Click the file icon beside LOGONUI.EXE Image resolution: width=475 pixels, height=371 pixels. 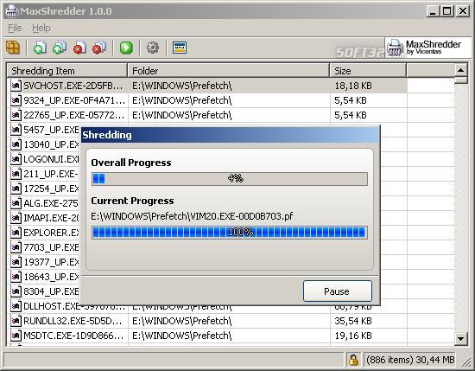(x=16, y=159)
